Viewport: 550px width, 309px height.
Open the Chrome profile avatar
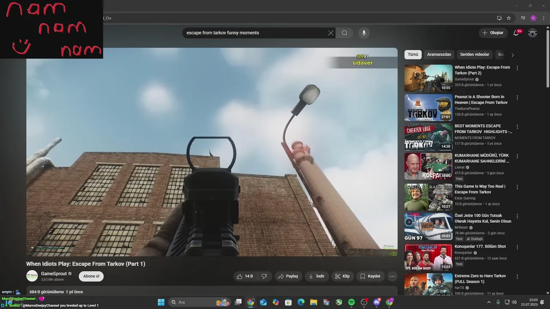(533, 18)
